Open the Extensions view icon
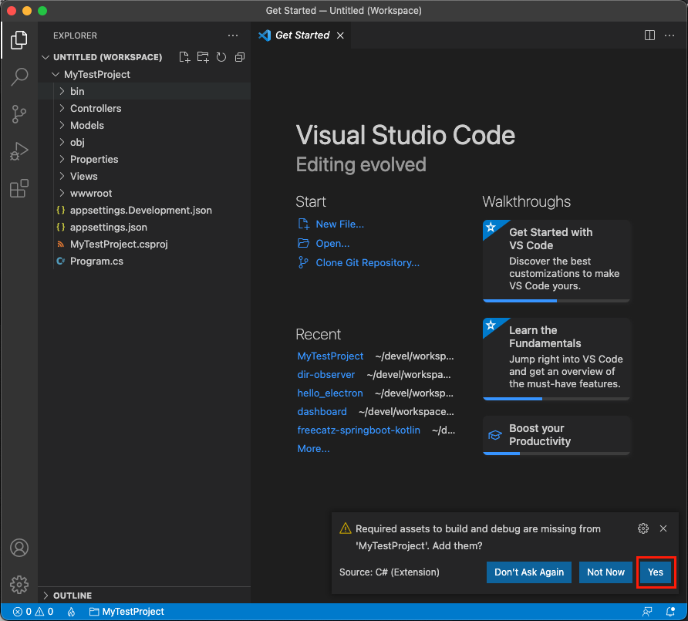 (19, 189)
